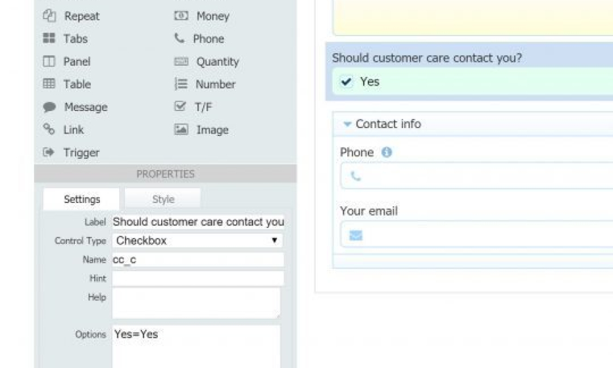Focus the Hint text field
613x368 pixels.
198,278
